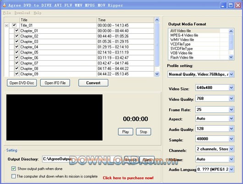This screenshot has height=184, width=243.
Task: Uncheck the Chapter_07 checkbox
Action: pyautogui.click(x=17, y=63)
